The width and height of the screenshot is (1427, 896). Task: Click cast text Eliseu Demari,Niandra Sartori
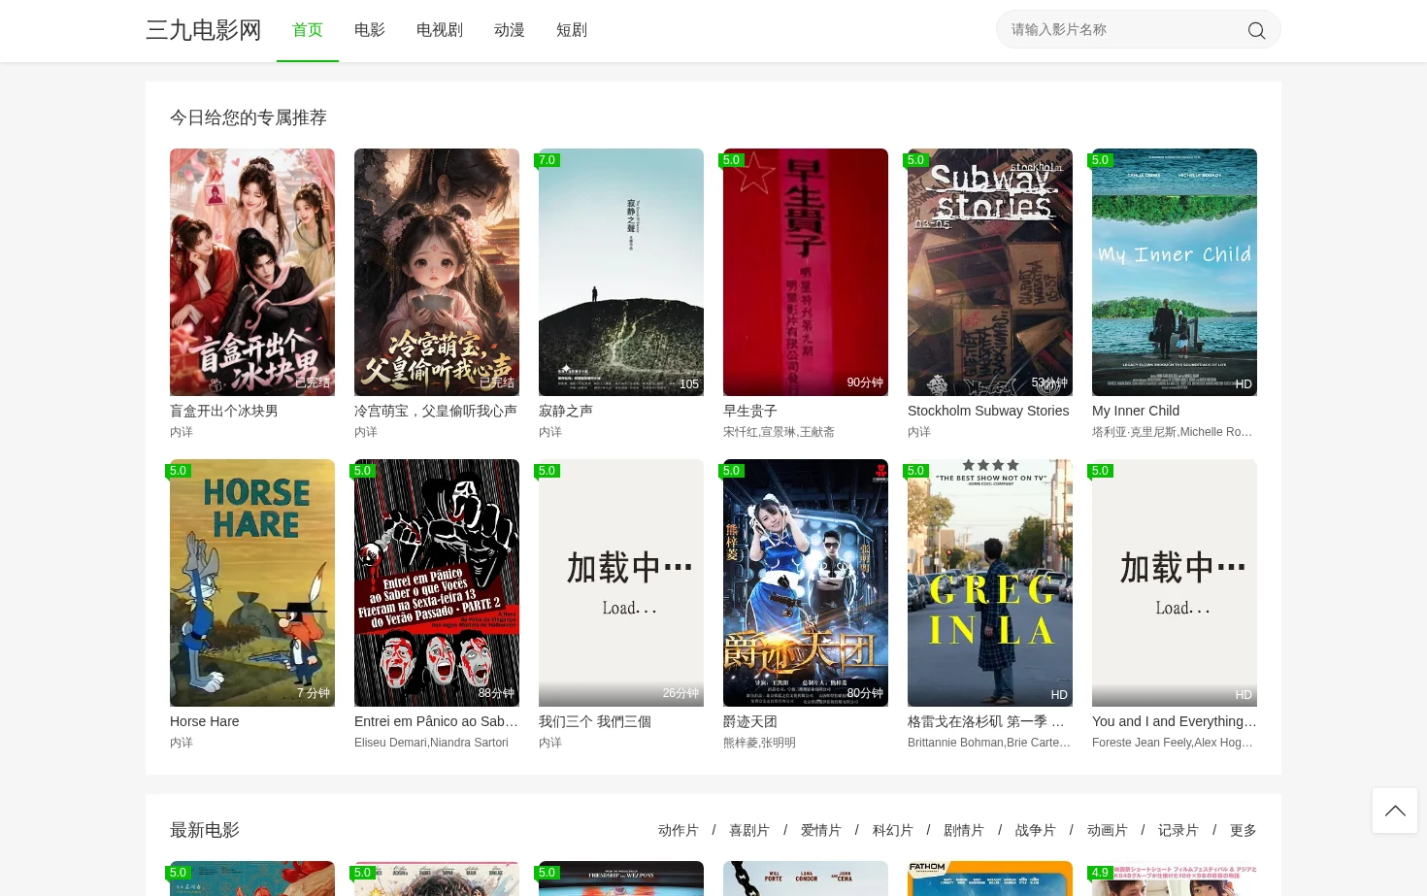(x=431, y=743)
